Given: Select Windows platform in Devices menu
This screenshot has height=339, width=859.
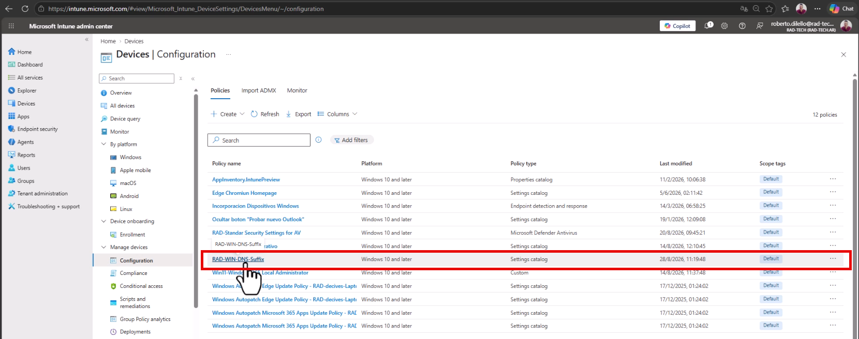Looking at the screenshot, I should (x=126, y=157).
